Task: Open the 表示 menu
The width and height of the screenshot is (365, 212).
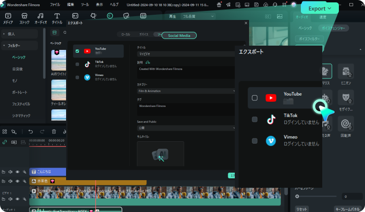Action: [99, 5]
